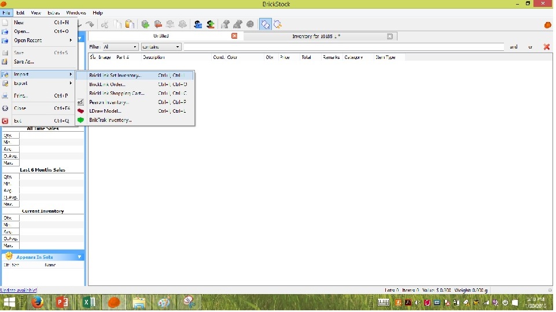
Task: Open the View menu
Action: point(36,13)
